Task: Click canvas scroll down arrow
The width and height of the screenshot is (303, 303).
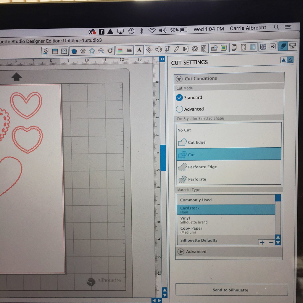Action: 165,295
